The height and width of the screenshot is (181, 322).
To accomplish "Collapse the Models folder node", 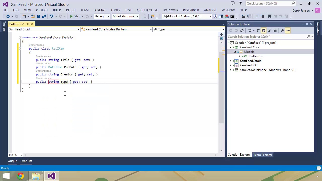I will 235,52.
